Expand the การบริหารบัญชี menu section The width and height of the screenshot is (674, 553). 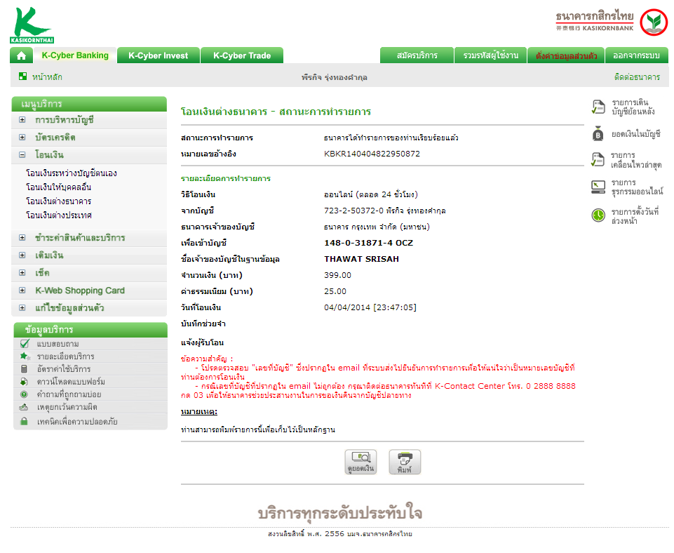tap(22, 120)
